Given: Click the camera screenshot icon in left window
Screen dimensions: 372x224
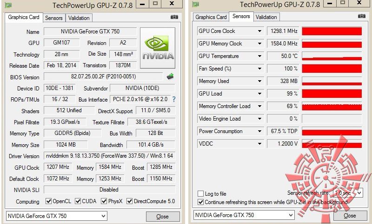Looking at the screenshot, I should (174, 17).
